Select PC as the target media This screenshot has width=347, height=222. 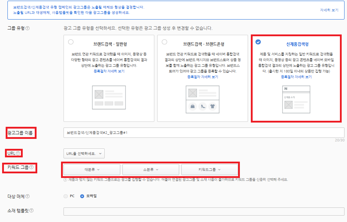click(x=66, y=196)
